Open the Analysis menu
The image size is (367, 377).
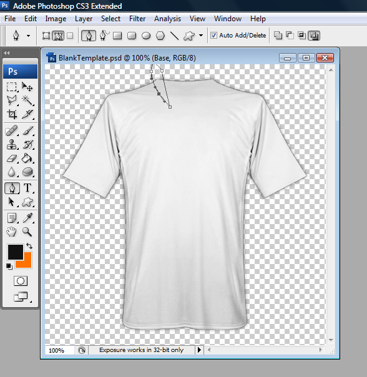167,19
